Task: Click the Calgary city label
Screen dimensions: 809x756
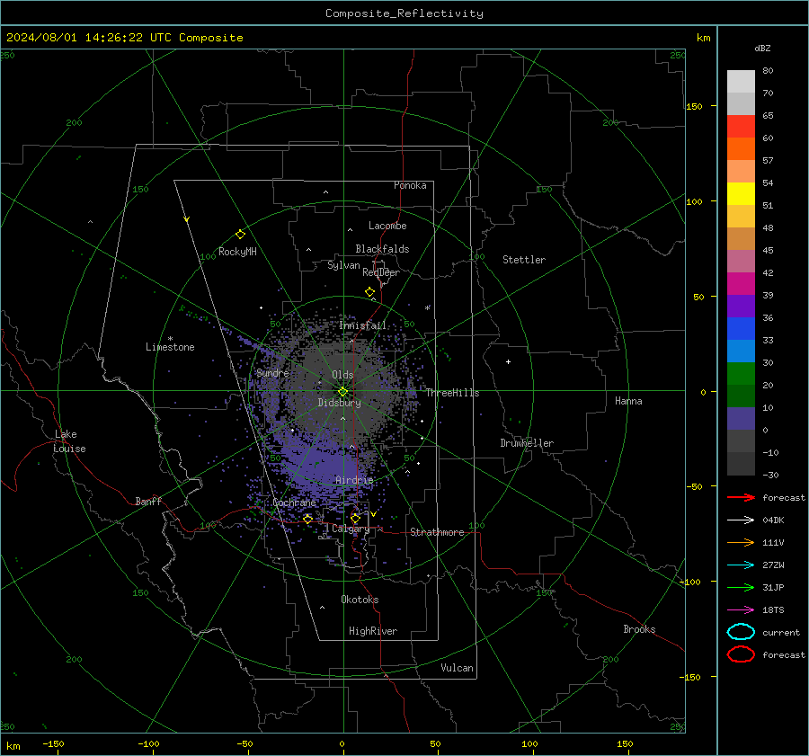Action: click(351, 529)
